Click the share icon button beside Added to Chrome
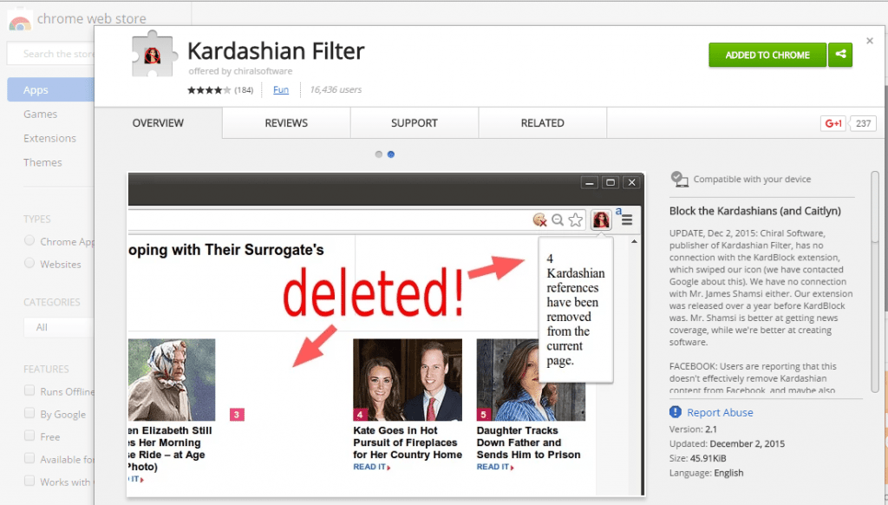The image size is (888, 505). (x=840, y=55)
